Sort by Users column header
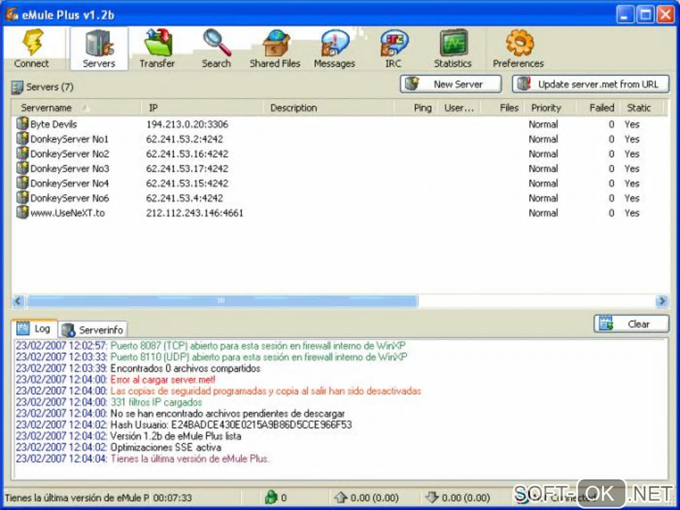The width and height of the screenshot is (680, 510). pos(459,107)
